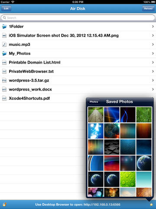Click the music.mp3 audio file icon
This screenshot has height=209, width=156.
(4, 44)
